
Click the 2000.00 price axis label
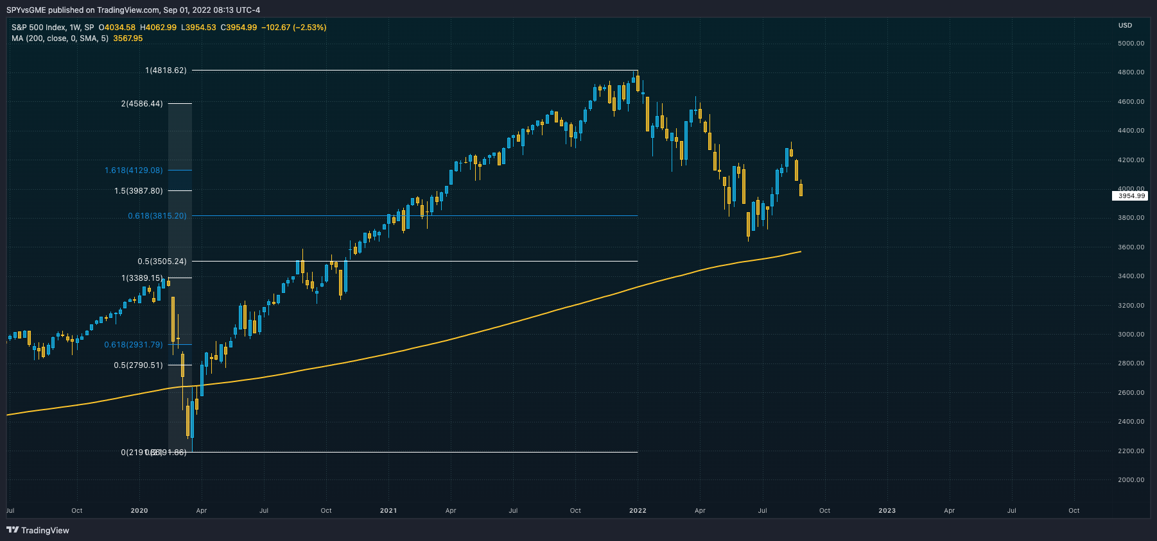pyautogui.click(x=1131, y=480)
